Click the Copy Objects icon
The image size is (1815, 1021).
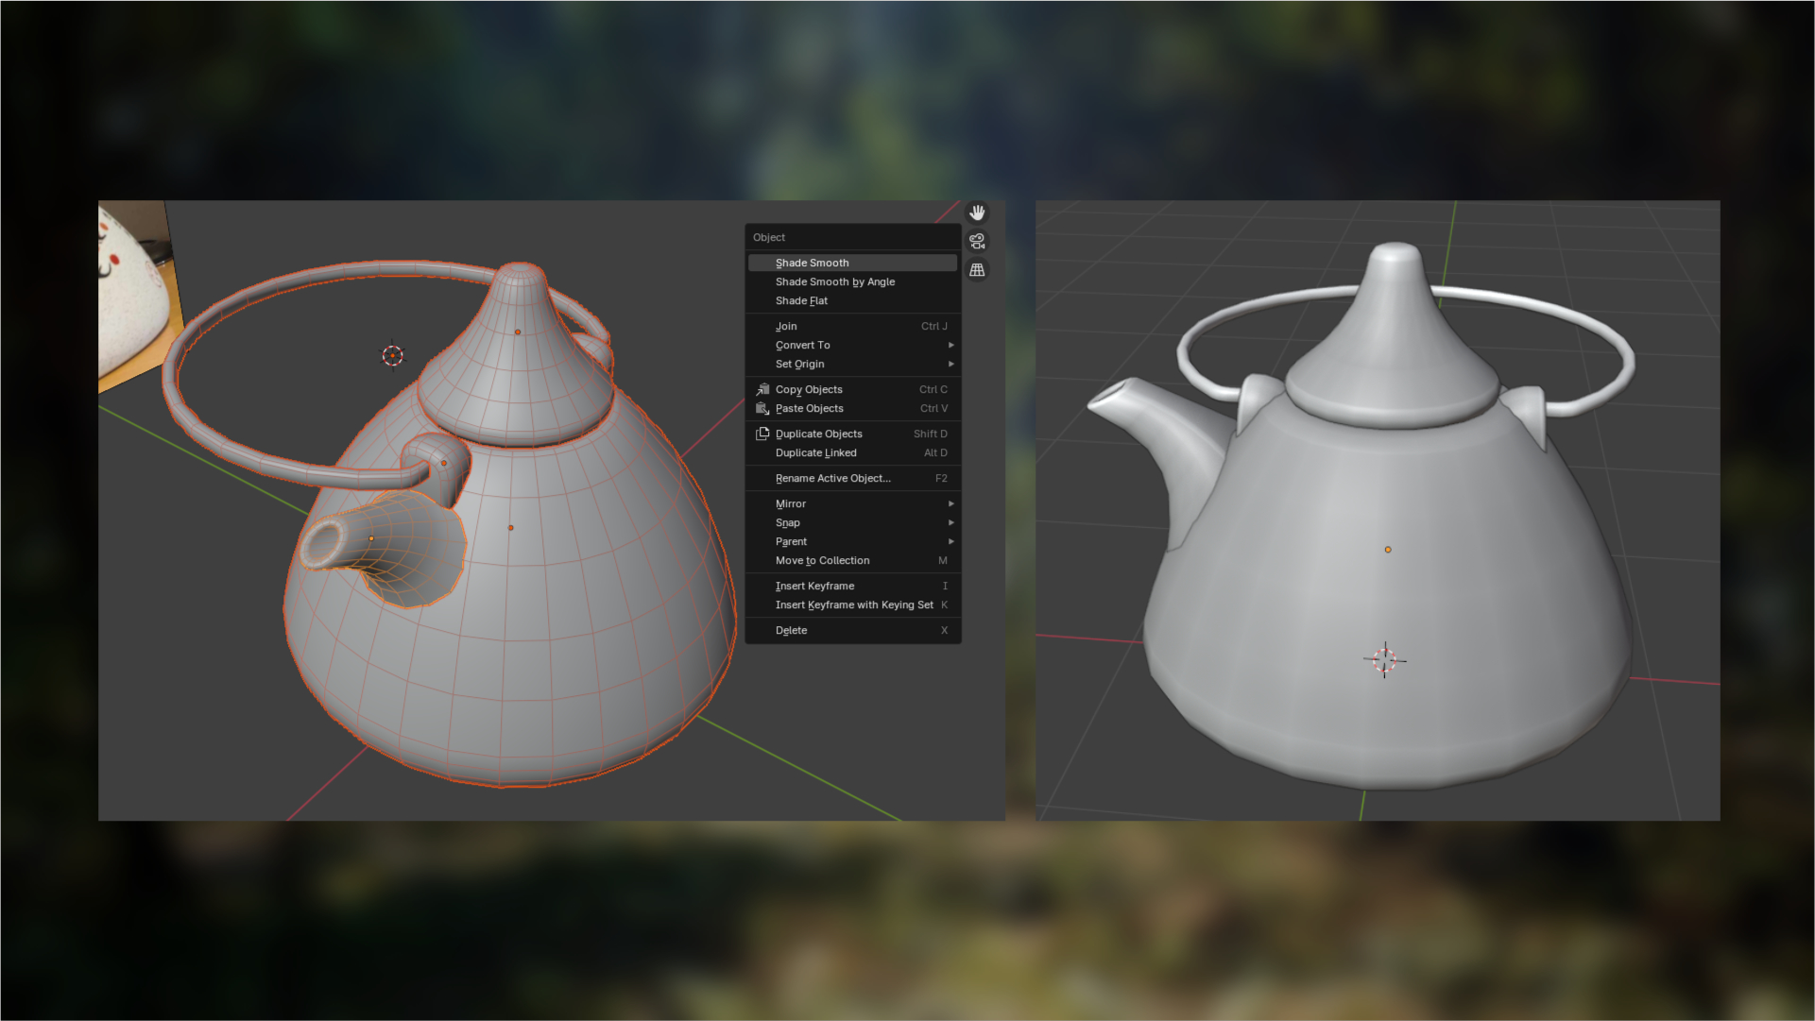762,389
